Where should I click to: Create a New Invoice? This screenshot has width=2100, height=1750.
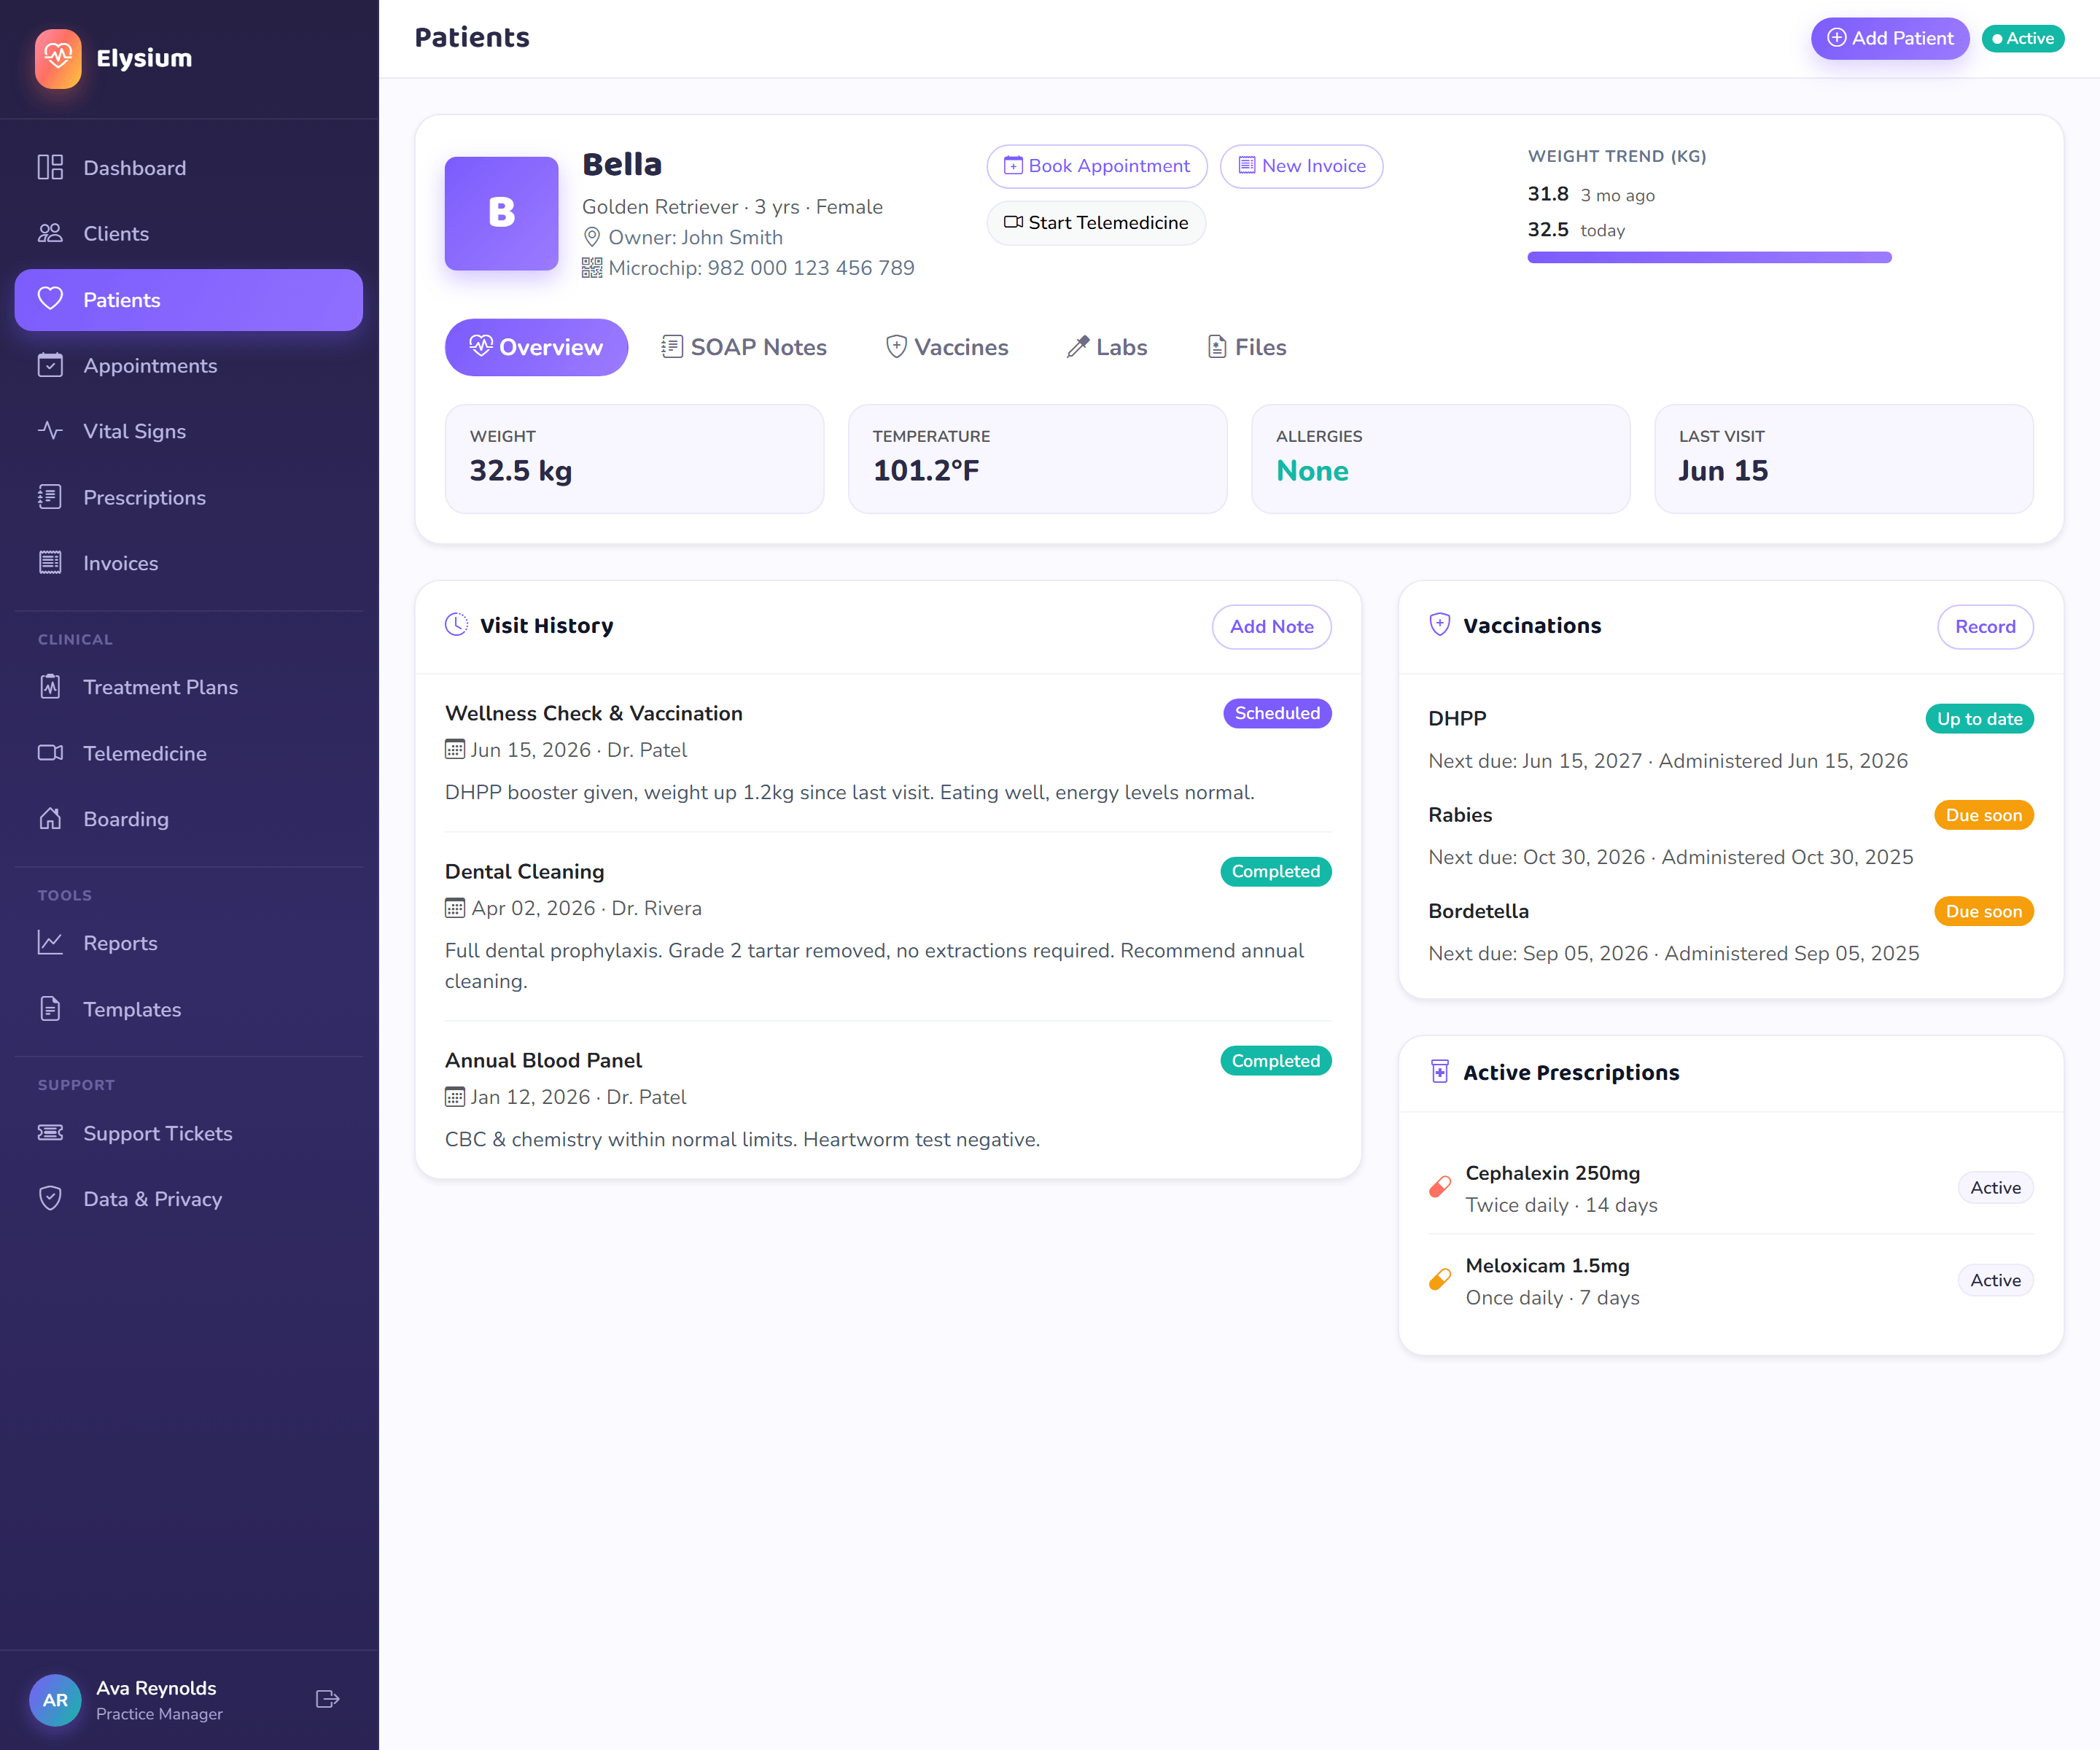point(1301,166)
